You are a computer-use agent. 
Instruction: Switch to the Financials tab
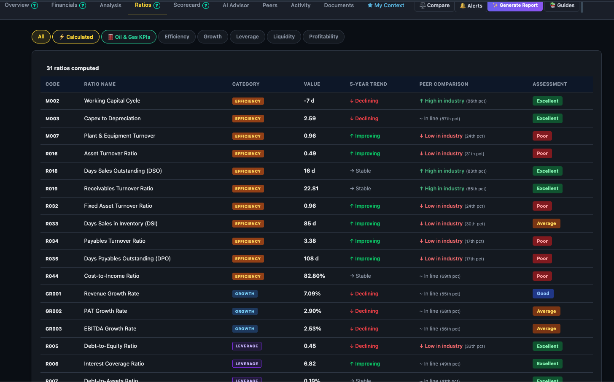pyautogui.click(x=64, y=5)
